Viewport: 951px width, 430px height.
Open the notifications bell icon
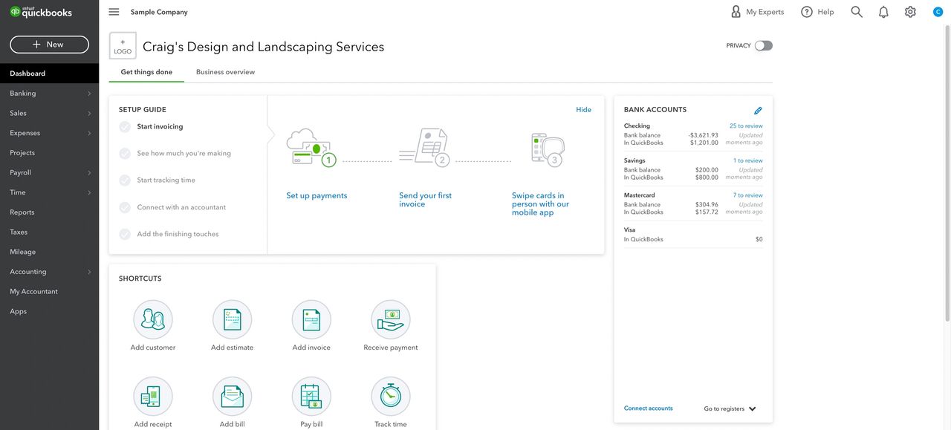click(883, 12)
